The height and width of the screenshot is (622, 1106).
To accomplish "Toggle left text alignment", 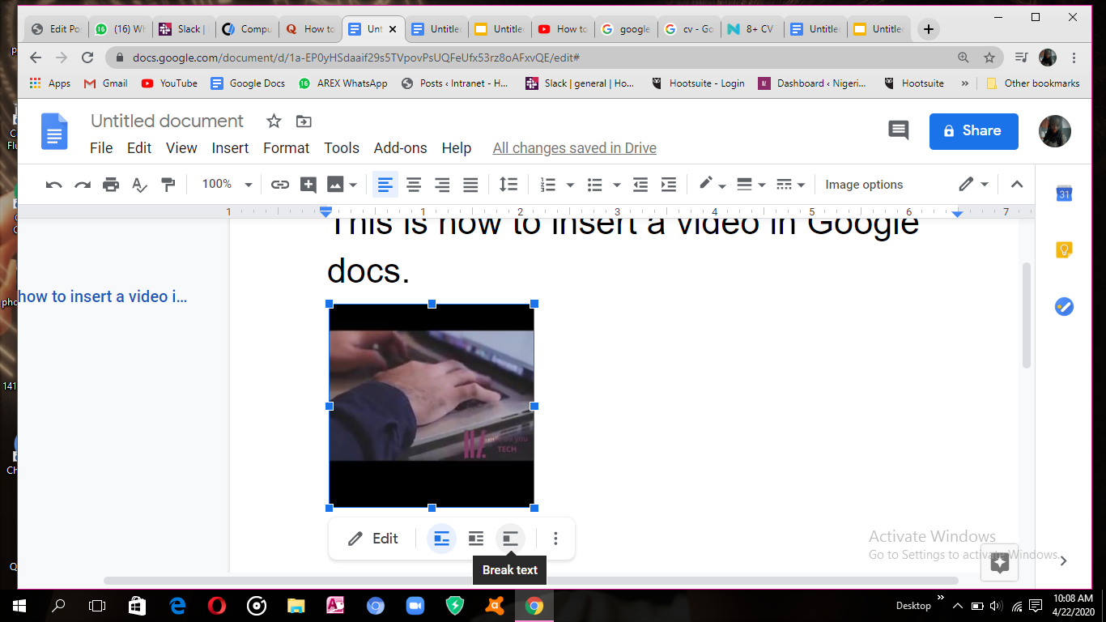I will coord(385,185).
